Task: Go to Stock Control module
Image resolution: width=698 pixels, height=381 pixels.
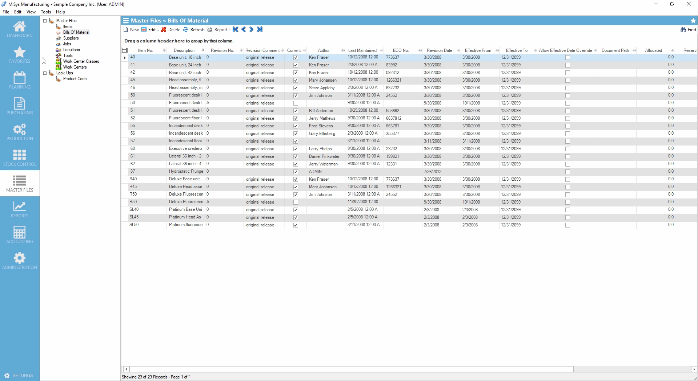Action: click(20, 158)
